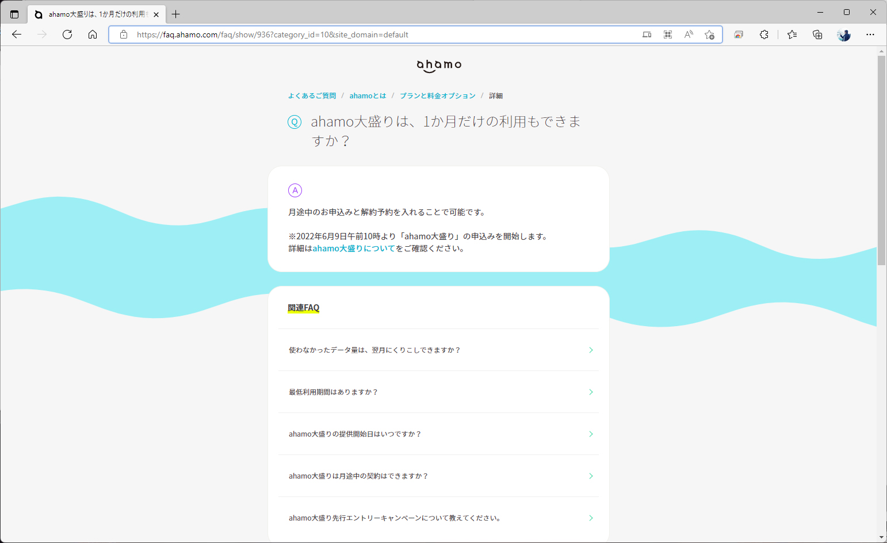
Task: Add this page to favorites
Action: [709, 35]
